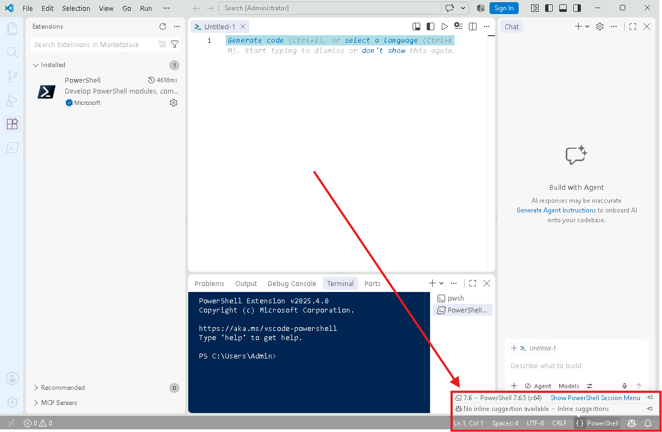
Task: Switch to the Problems tab
Action: (209, 283)
